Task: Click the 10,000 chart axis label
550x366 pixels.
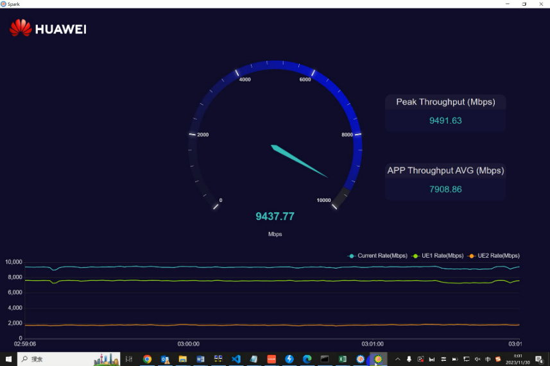Action: (13, 262)
